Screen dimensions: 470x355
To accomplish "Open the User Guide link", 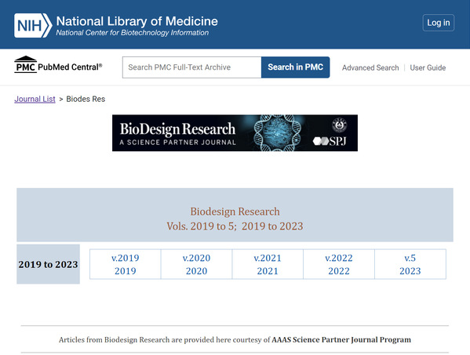I will click(x=428, y=67).
